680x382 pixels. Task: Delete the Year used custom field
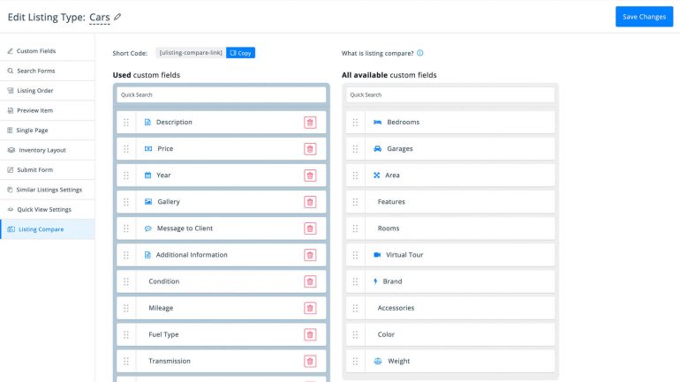[310, 176]
